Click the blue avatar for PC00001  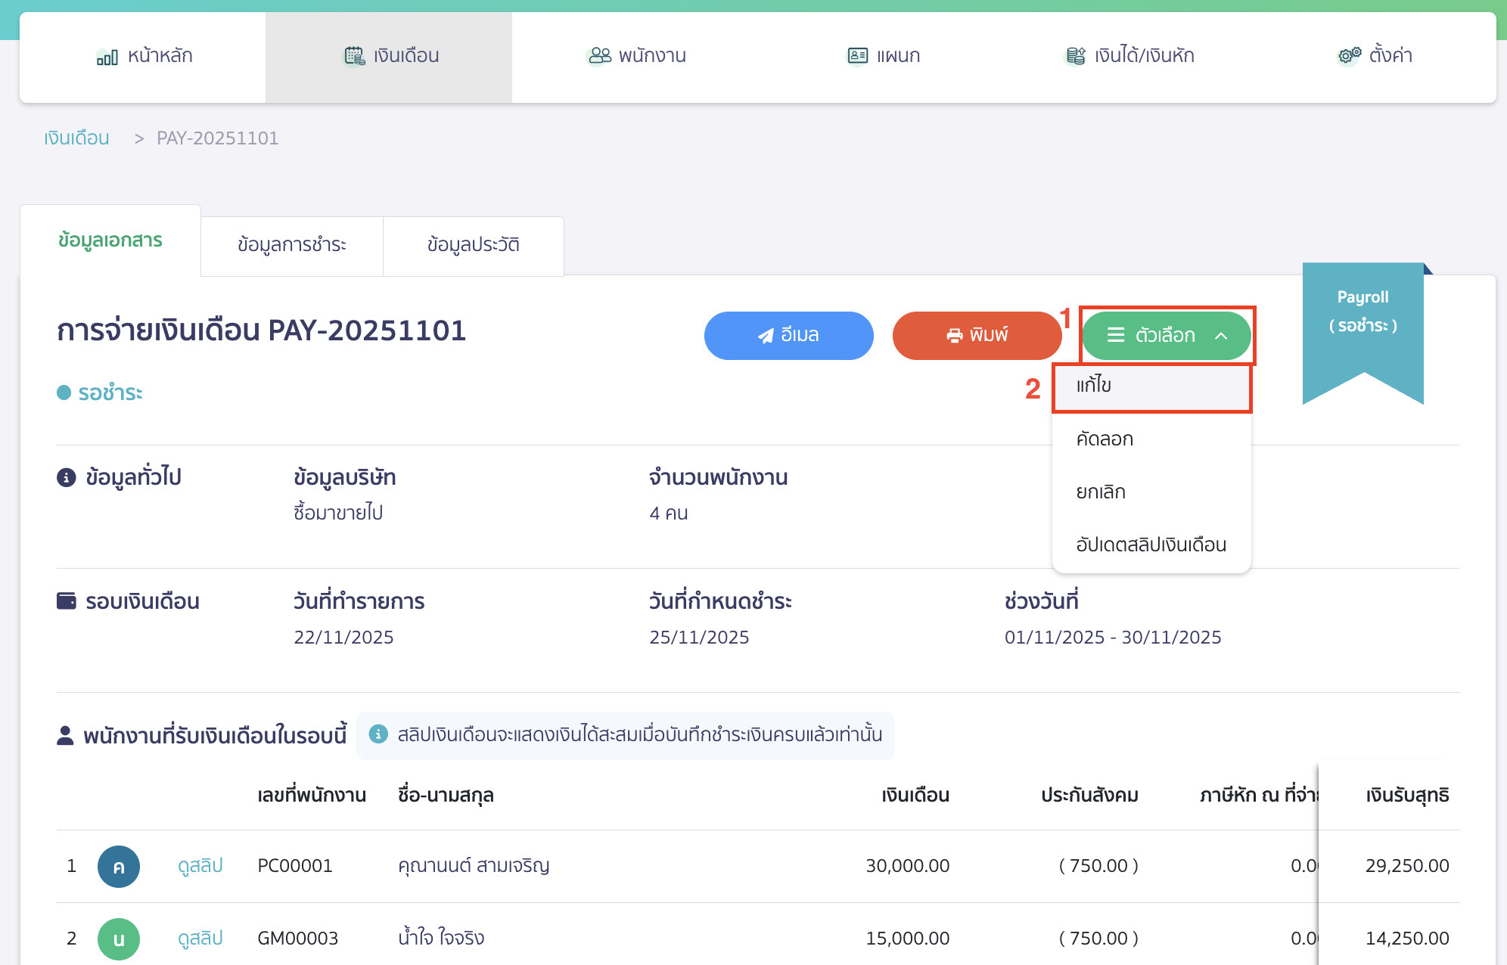[x=119, y=867]
